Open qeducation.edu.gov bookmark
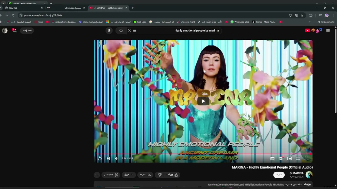337x189 pixels. (x=63, y=22)
